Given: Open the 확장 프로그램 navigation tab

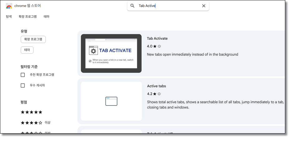Looking at the screenshot, I should (x=28, y=17).
